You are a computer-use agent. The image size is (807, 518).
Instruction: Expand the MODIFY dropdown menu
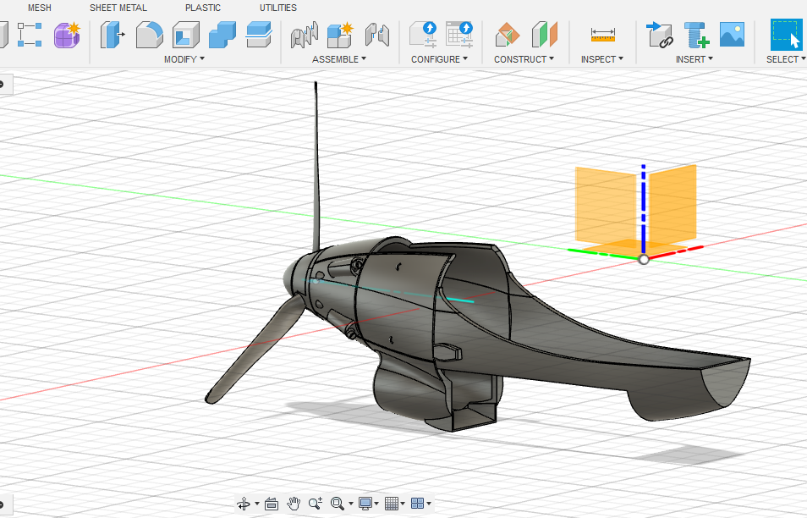[x=184, y=59]
